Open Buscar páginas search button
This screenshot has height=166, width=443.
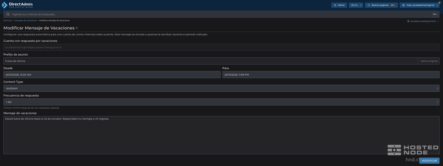point(381,5)
